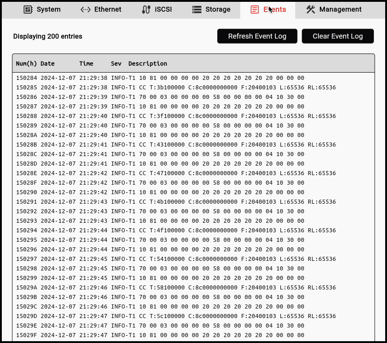Click the Sev column header

tap(116, 64)
